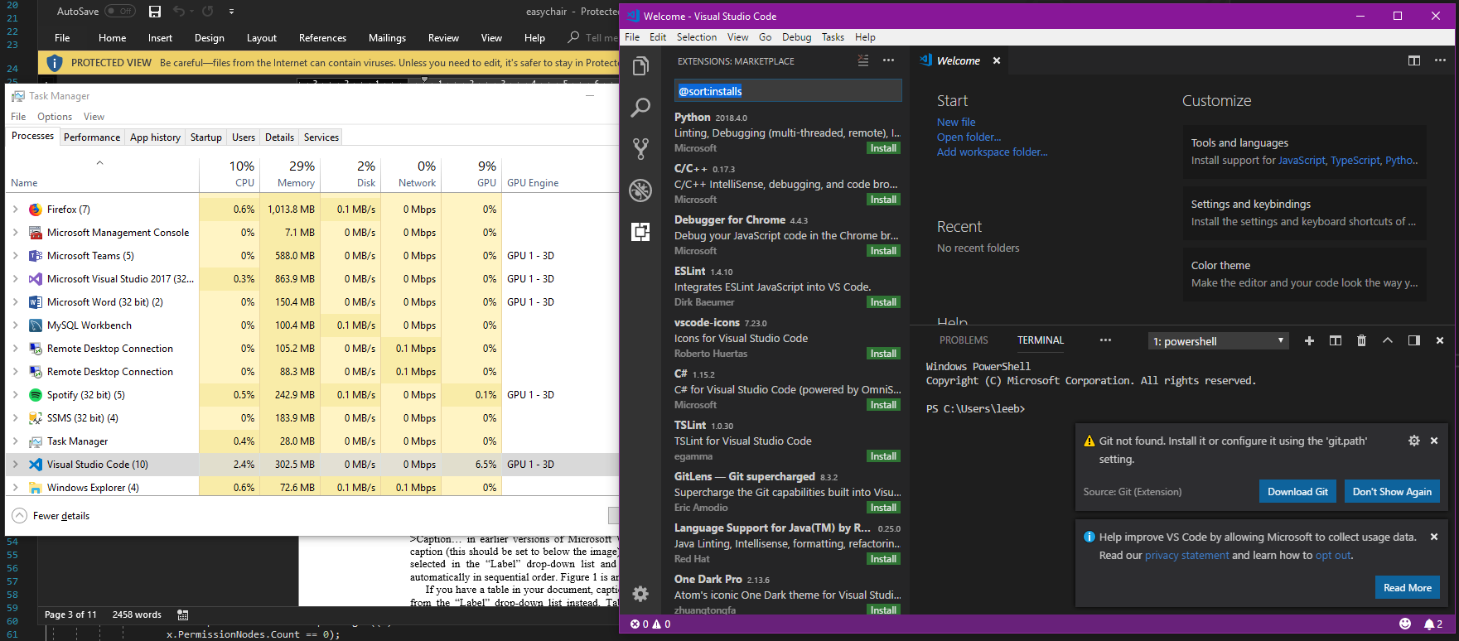
Task: Open the Manage gear in VS Code activity bar
Action: click(640, 594)
